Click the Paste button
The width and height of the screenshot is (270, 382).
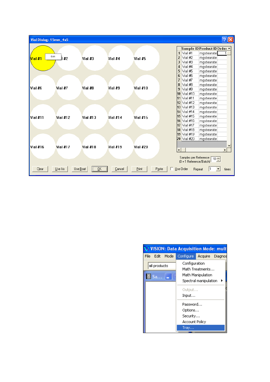tap(159, 169)
